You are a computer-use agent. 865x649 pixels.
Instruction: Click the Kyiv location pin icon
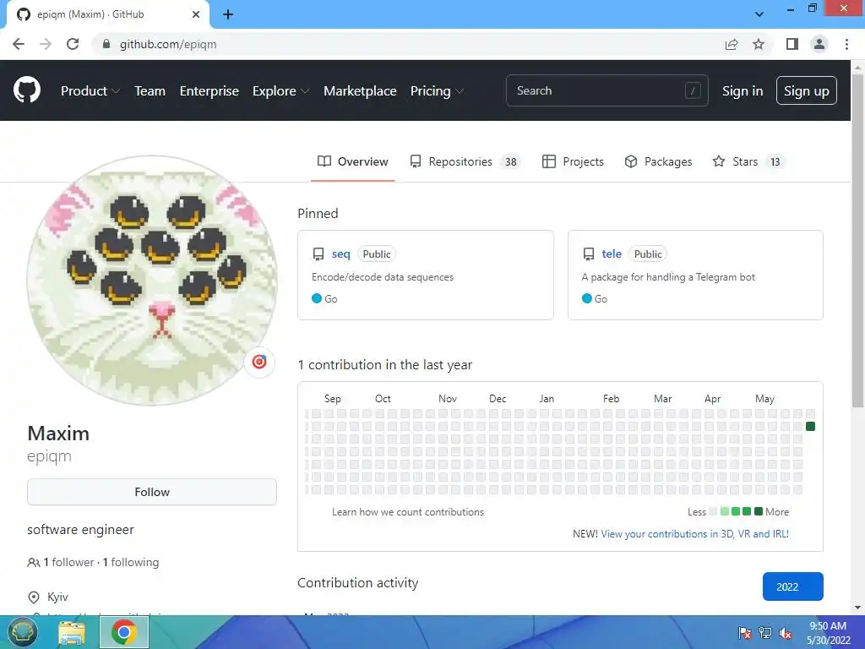coord(34,597)
